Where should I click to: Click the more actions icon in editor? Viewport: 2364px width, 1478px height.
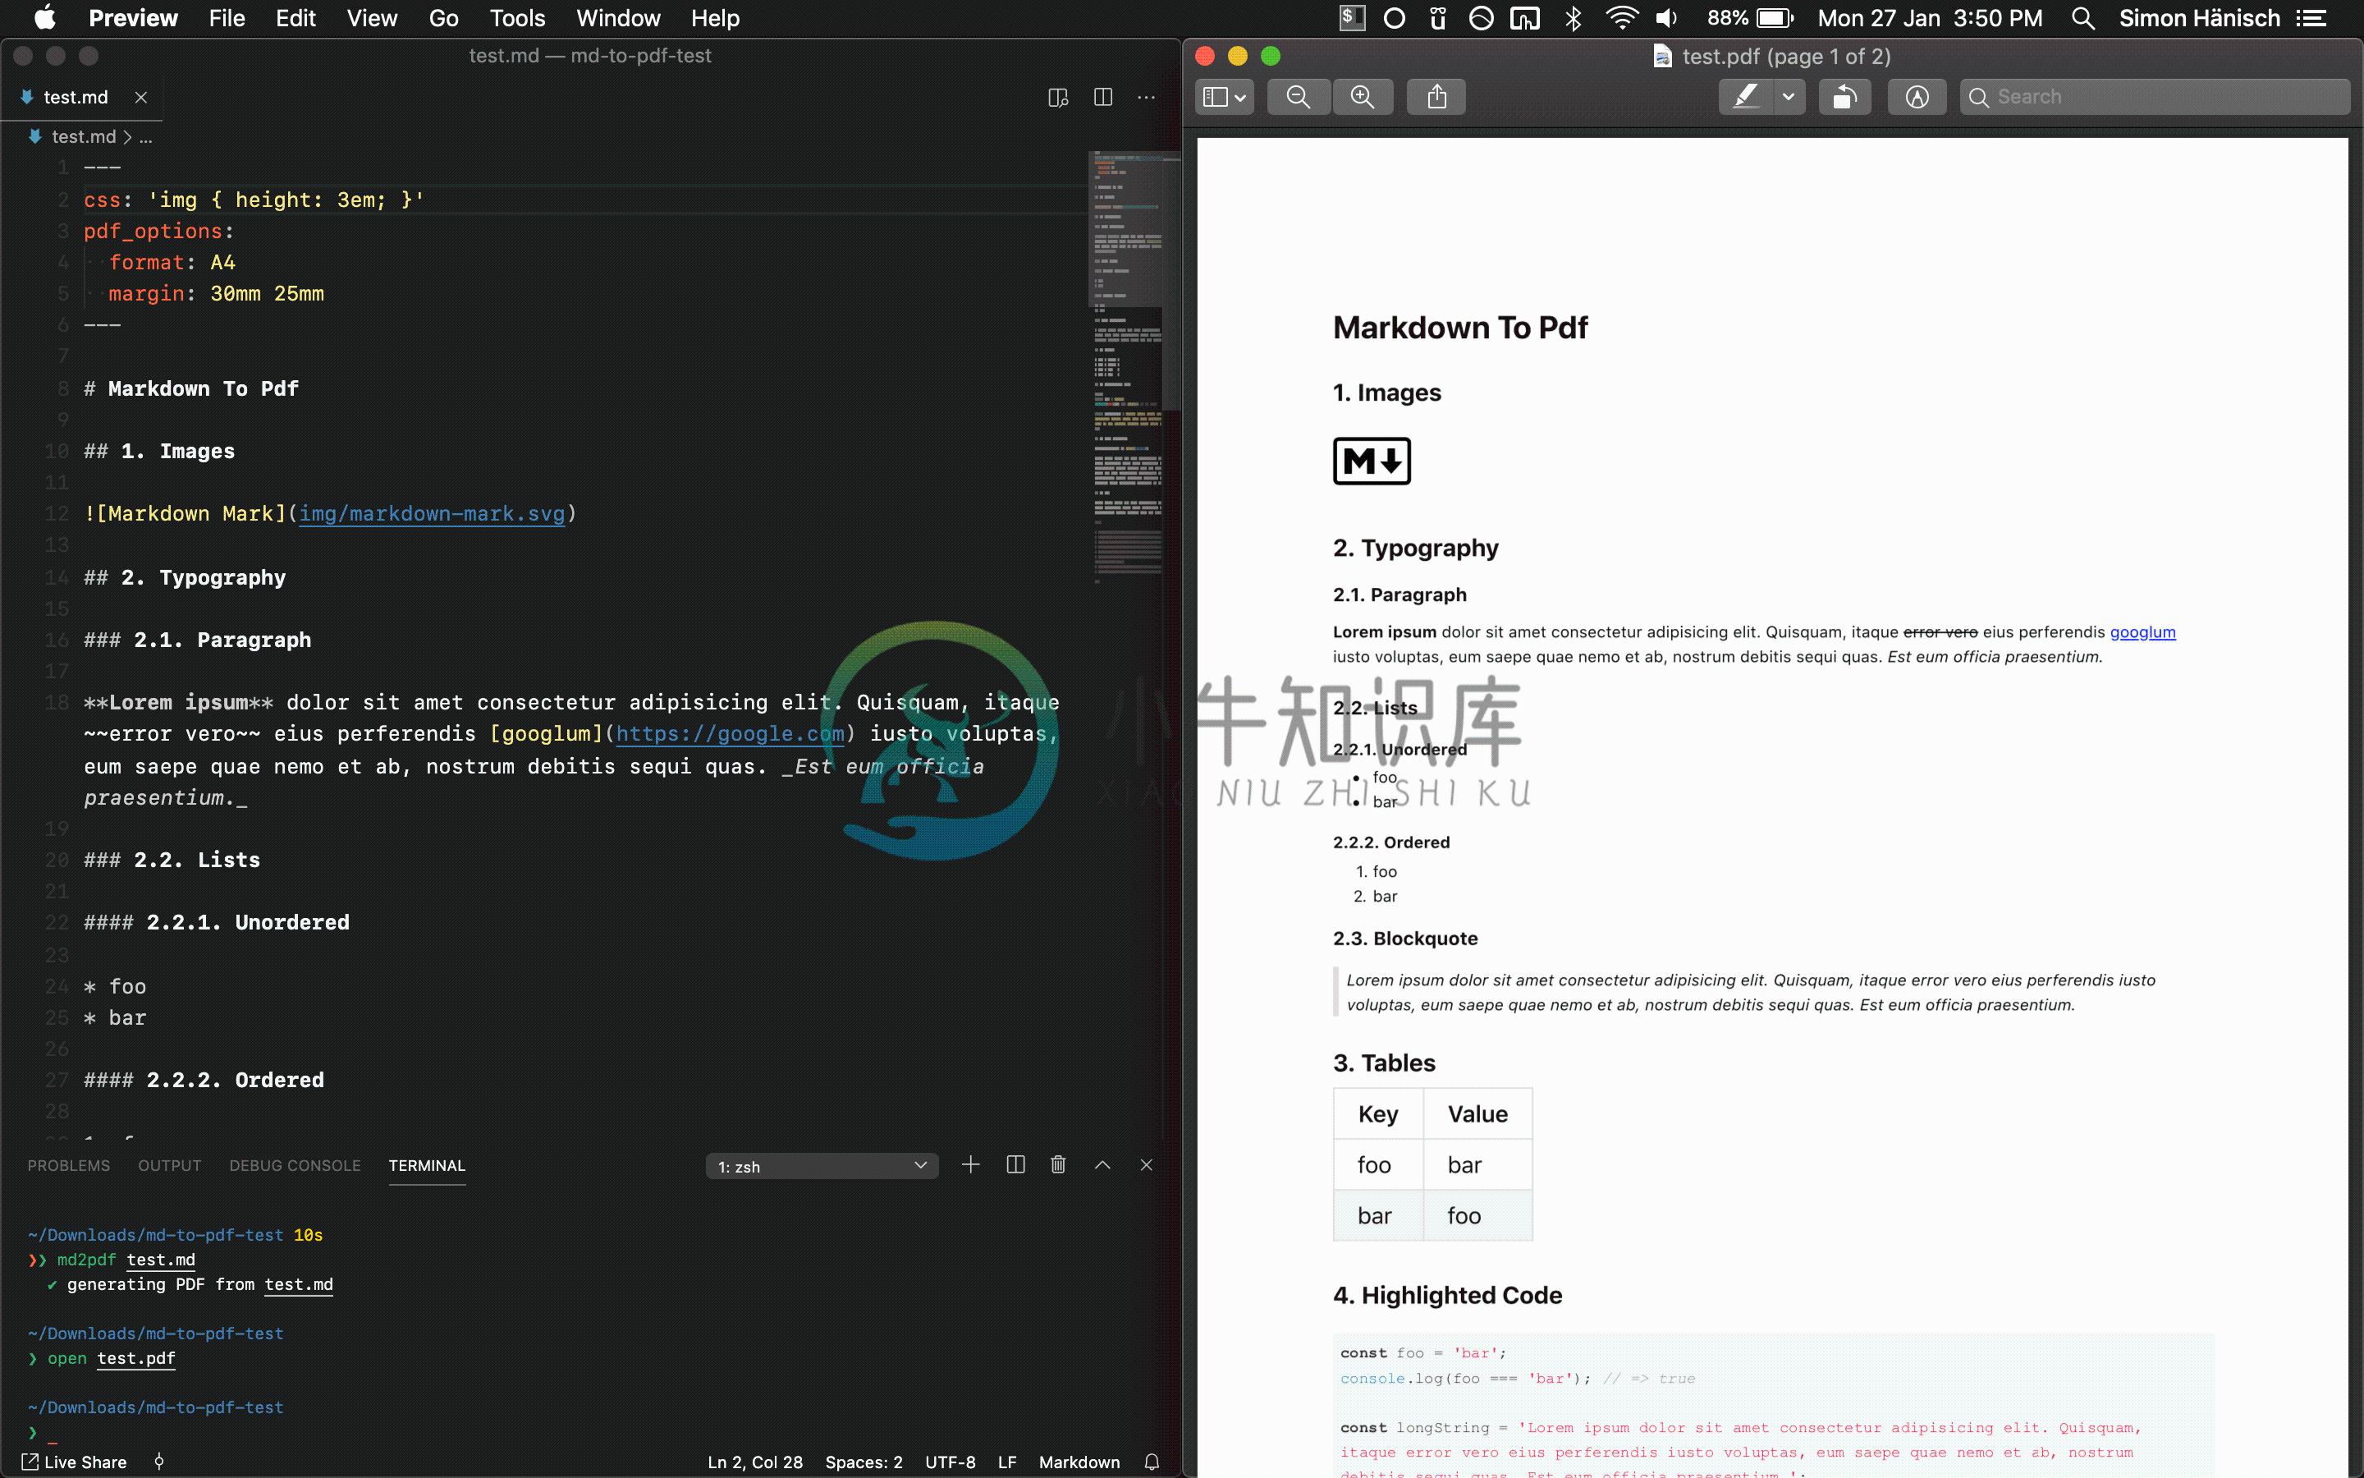click(x=1151, y=97)
